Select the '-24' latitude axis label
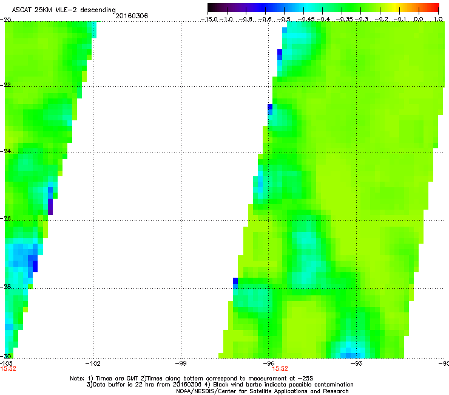This screenshot has width=449, height=395. [5, 151]
